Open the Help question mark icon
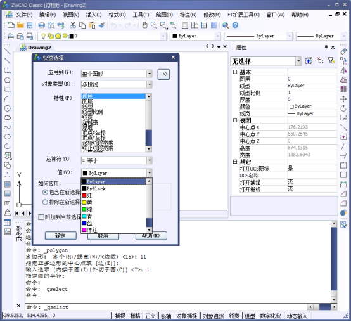The width and height of the screenshot is (351, 322). [235, 25]
